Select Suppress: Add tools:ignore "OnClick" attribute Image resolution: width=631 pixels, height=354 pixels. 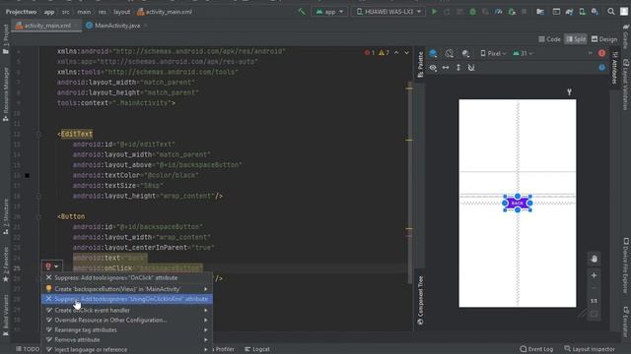pos(127,277)
